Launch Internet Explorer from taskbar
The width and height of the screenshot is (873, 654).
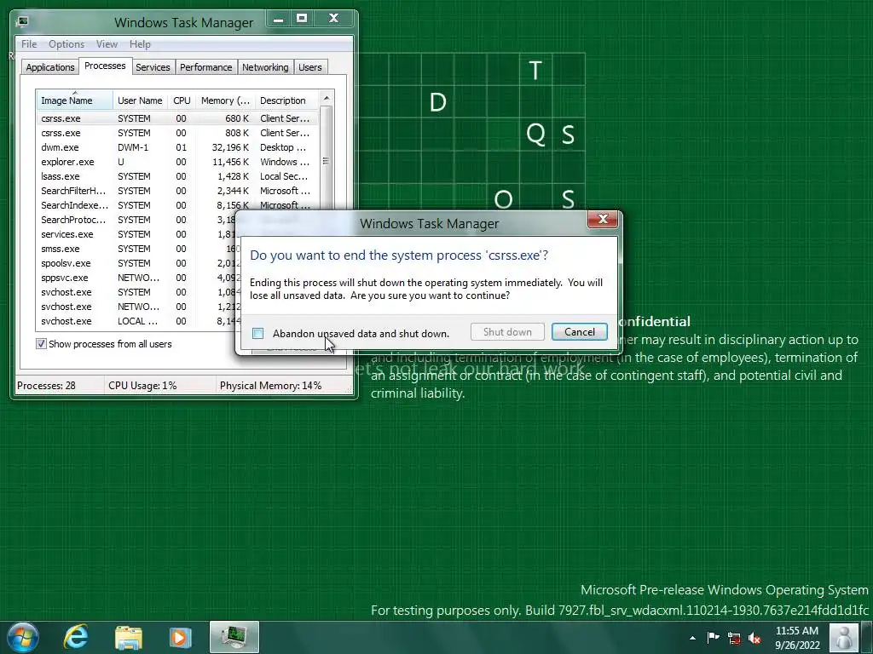(x=76, y=637)
